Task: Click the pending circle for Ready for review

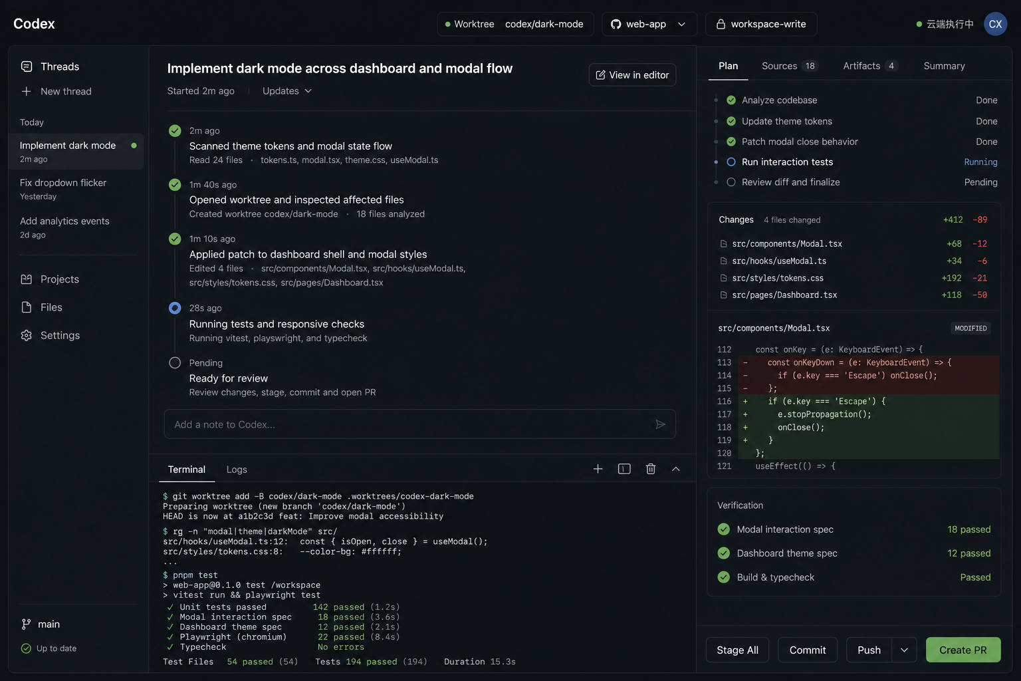Action: coord(175,362)
